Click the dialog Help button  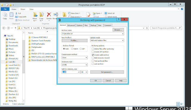[x=121, y=81]
